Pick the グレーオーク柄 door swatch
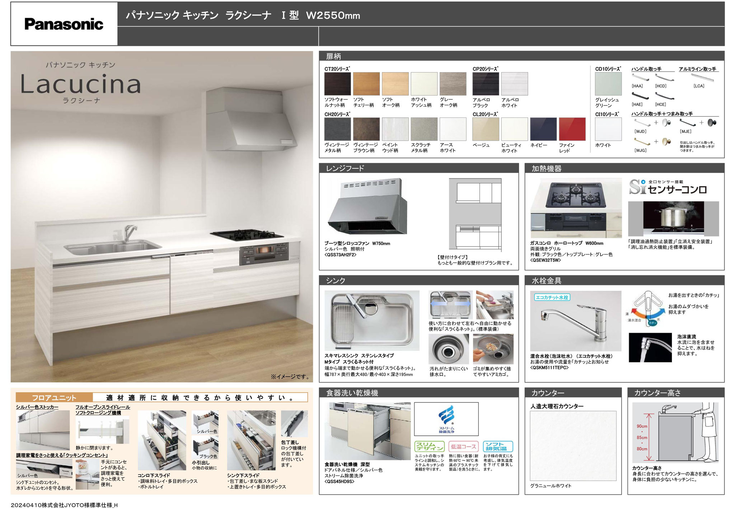The width and height of the screenshot is (735, 509). 453,84
